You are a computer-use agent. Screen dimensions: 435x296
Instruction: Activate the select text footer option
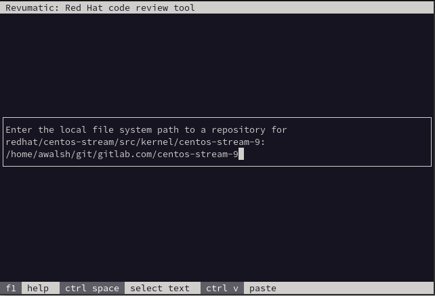point(160,289)
